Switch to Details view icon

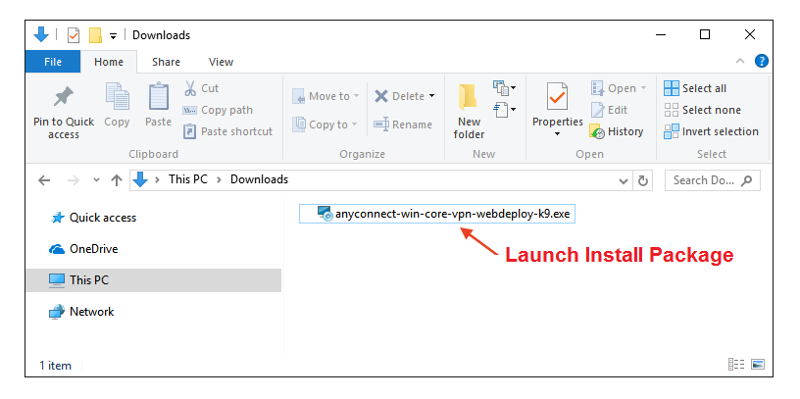click(x=736, y=365)
